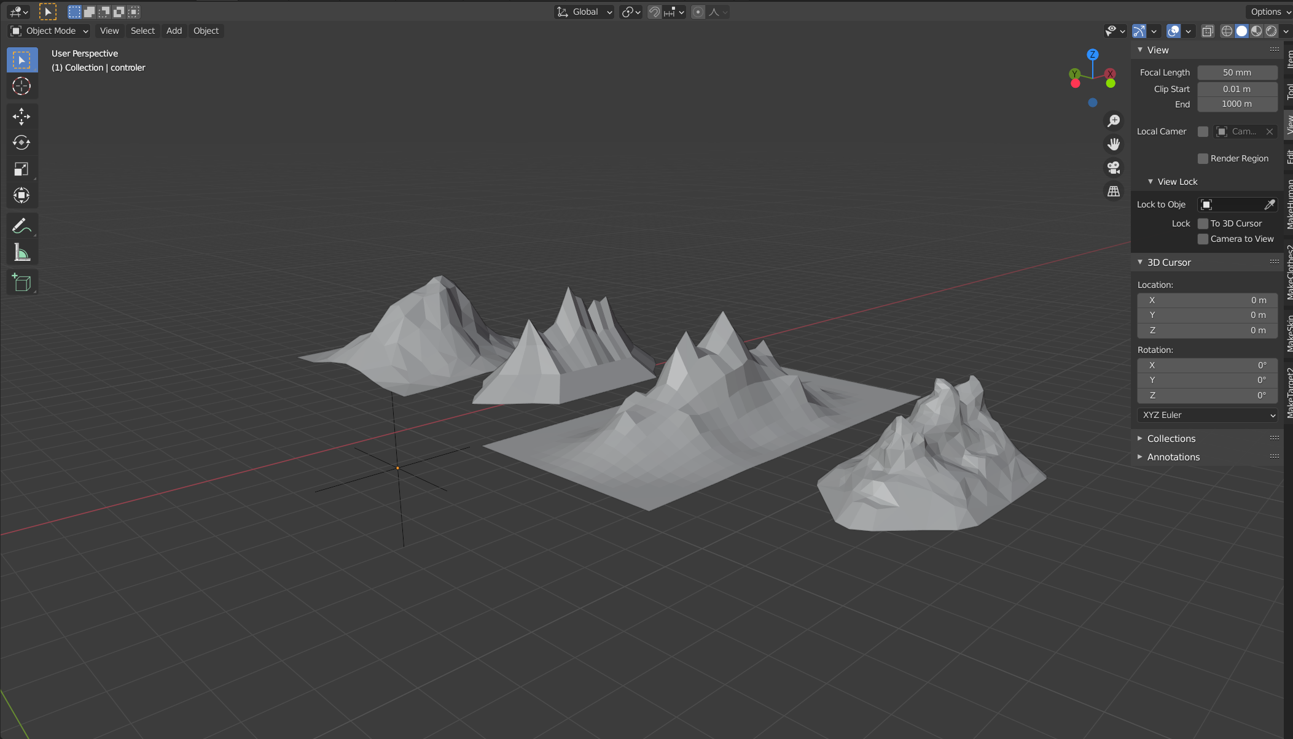Click the Add Cube tool
The width and height of the screenshot is (1293, 739).
21,282
